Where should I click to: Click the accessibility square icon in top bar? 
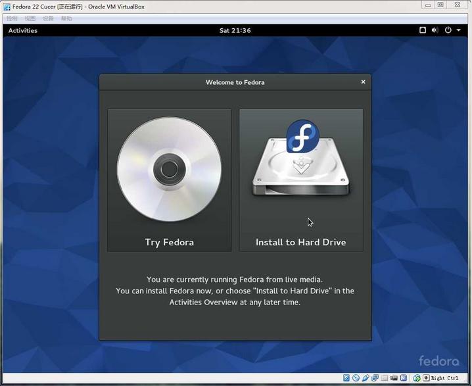(x=423, y=30)
